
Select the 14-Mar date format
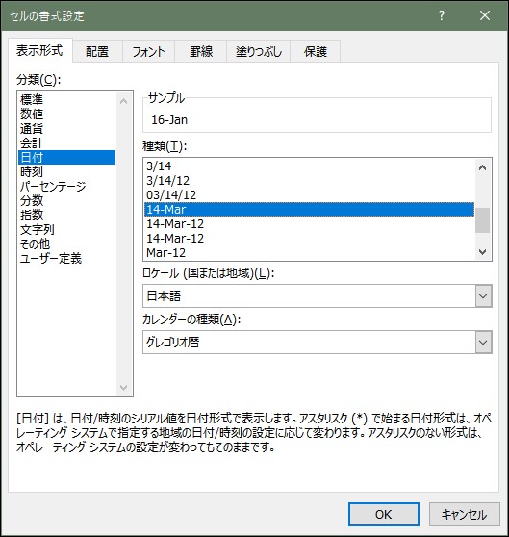[310, 209]
